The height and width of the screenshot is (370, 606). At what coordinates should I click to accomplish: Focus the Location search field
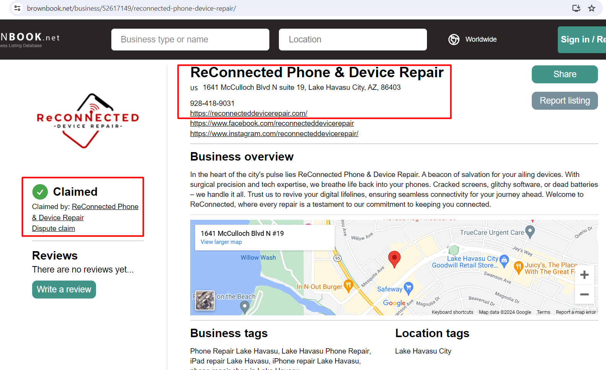pyautogui.click(x=353, y=39)
